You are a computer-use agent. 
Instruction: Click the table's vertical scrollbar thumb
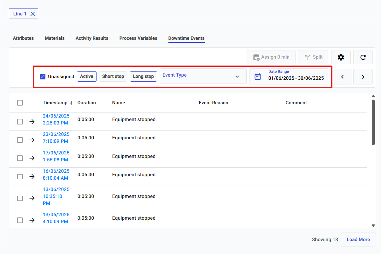(x=373, y=122)
